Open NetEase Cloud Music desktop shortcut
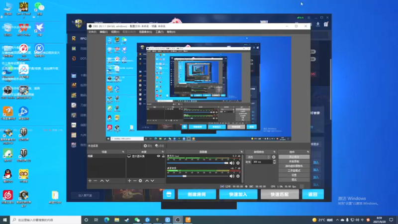This screenshot has height=224, width=398. tap(8, 197)
